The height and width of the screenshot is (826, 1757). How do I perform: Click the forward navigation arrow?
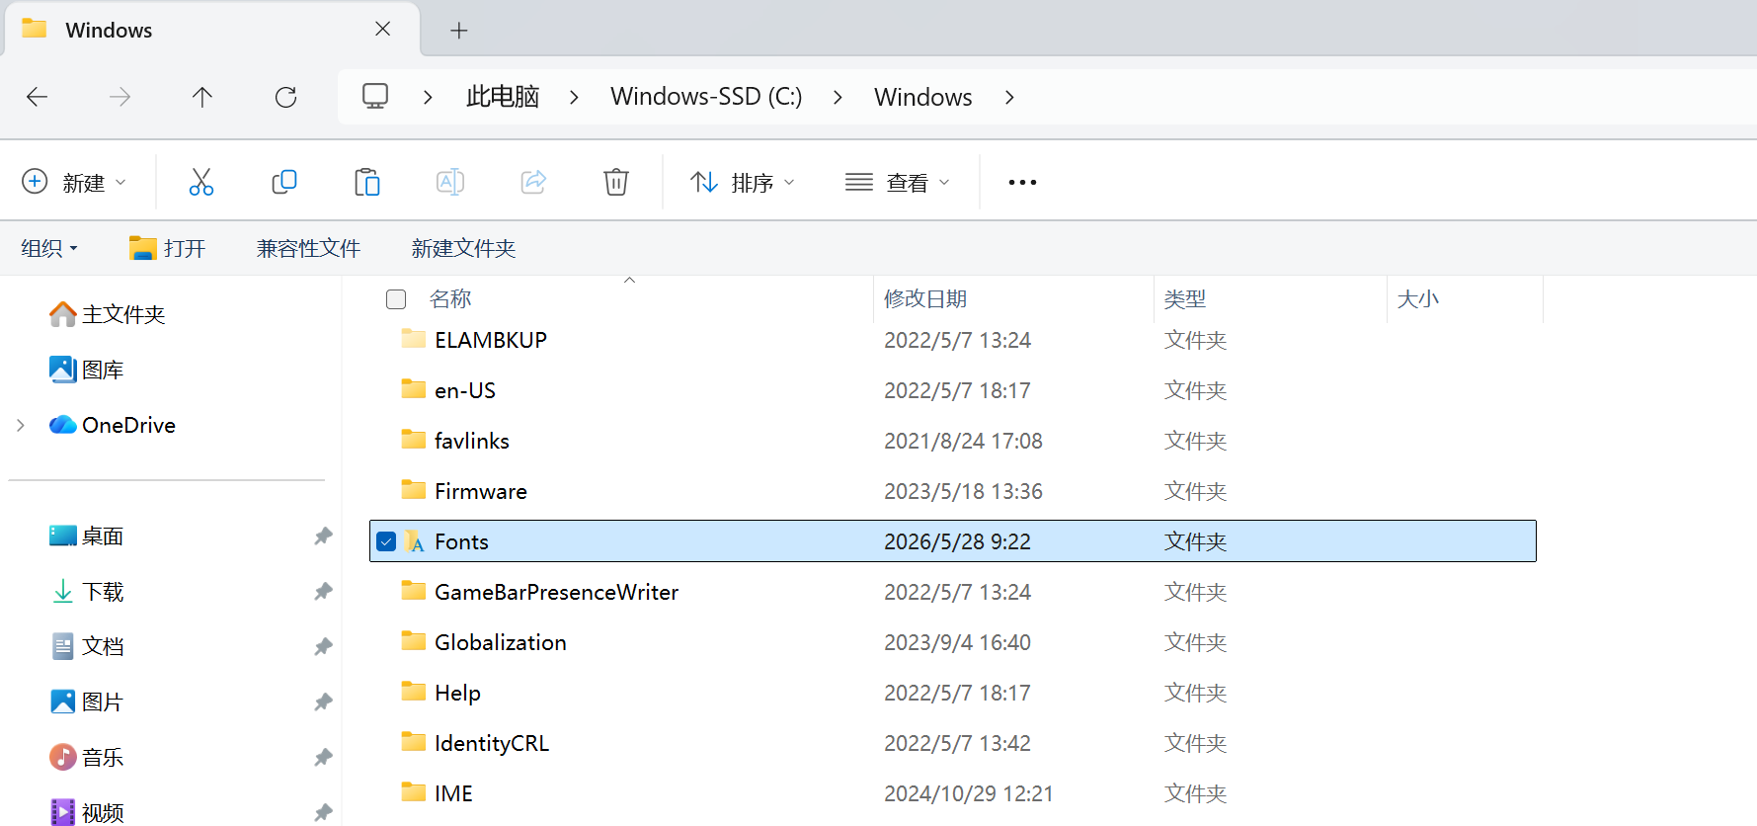[x=120, y=97]
